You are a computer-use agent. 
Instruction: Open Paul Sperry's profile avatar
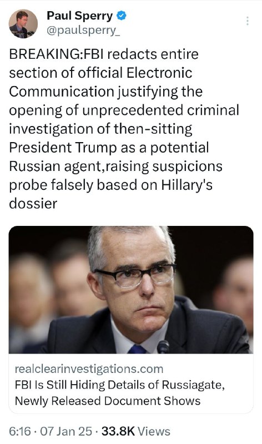[23, 24]
